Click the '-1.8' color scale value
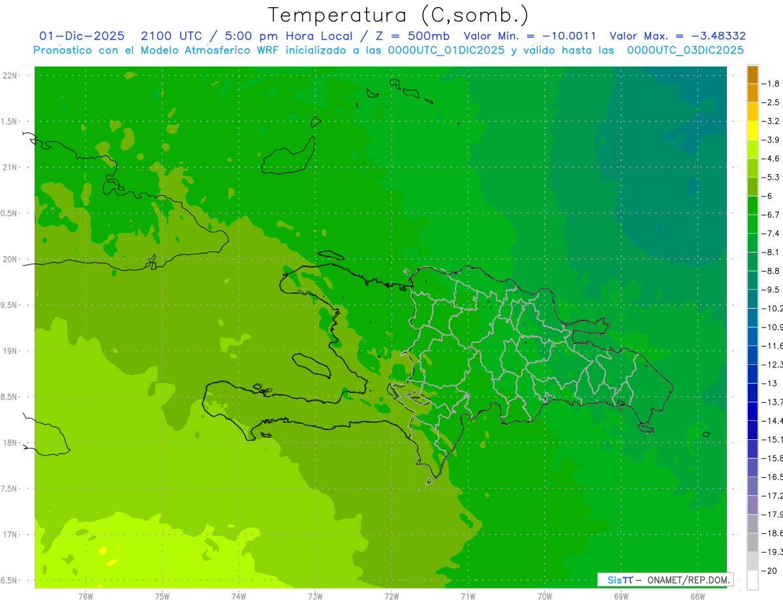783x605 pixels. click(771, 84)
